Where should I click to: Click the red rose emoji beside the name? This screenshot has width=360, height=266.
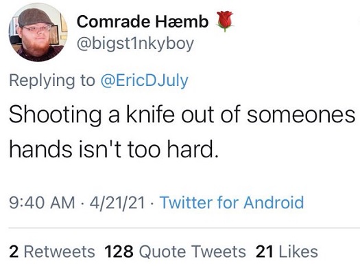225,21
